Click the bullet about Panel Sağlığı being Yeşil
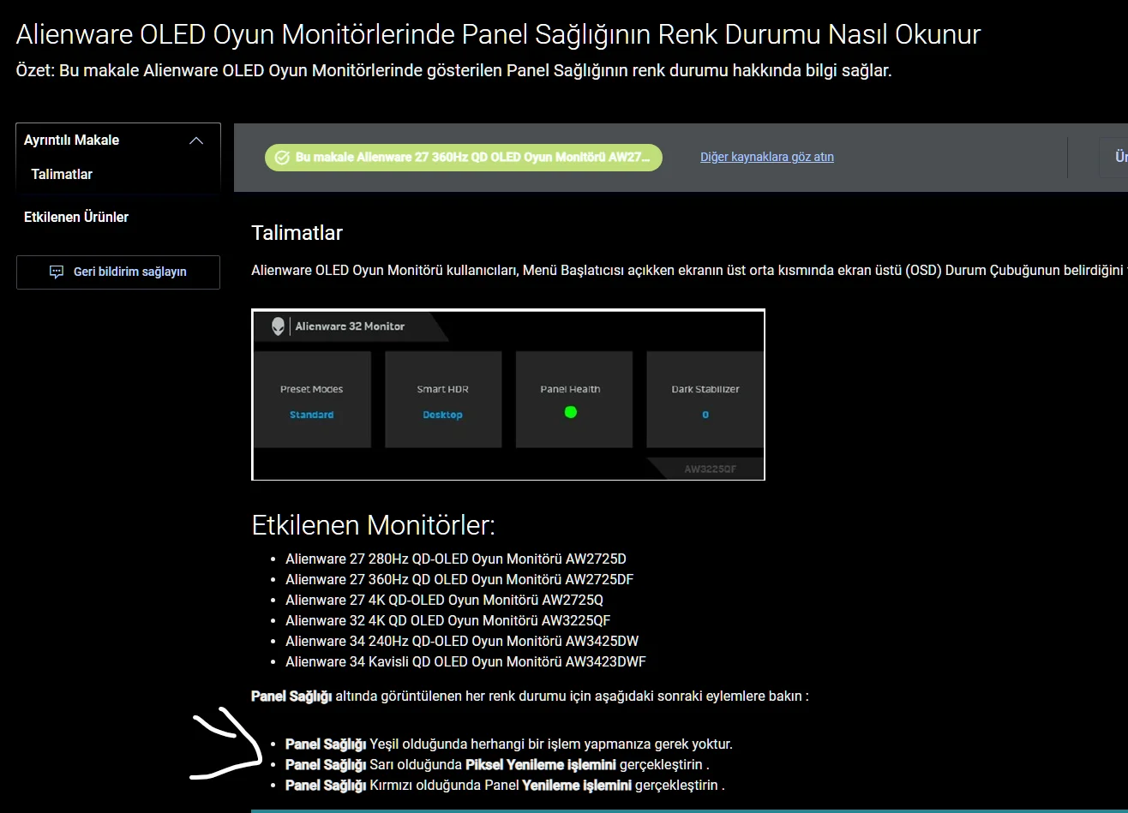 click(x=509, y=744)
